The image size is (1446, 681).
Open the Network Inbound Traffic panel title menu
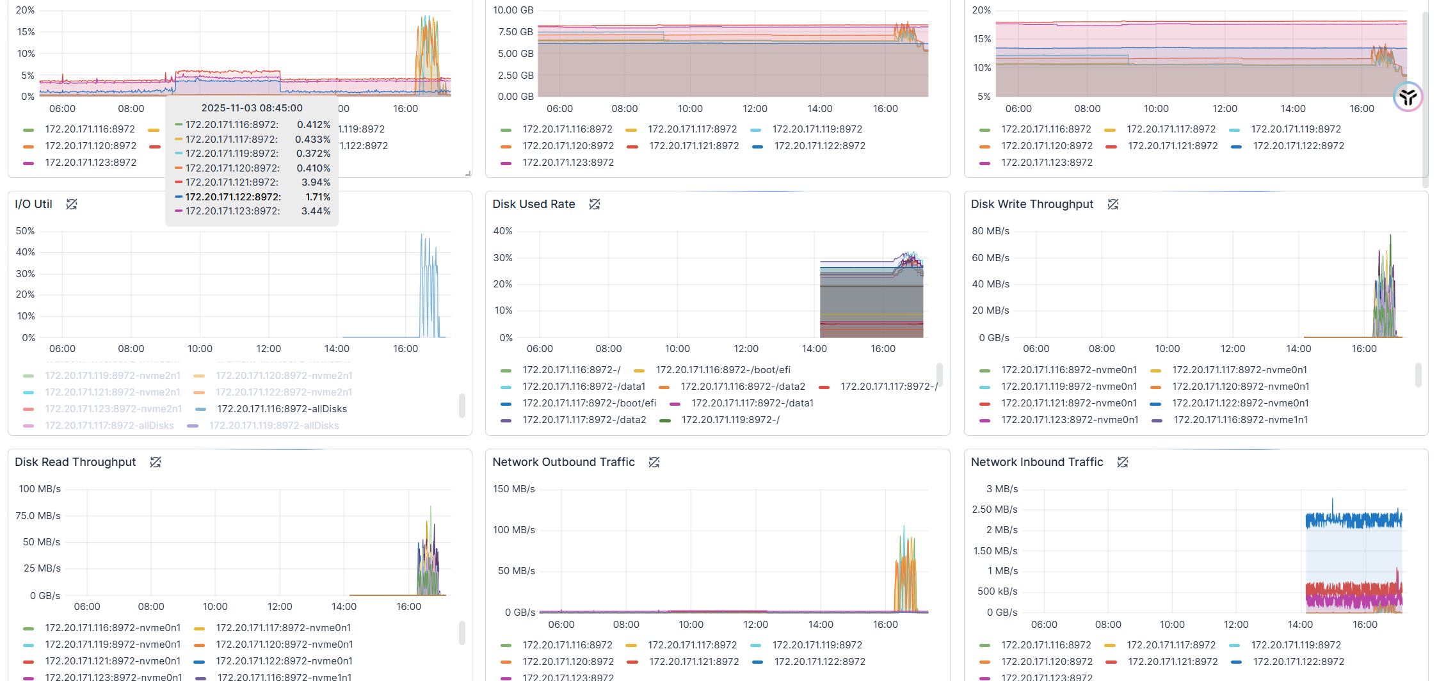1036,462
